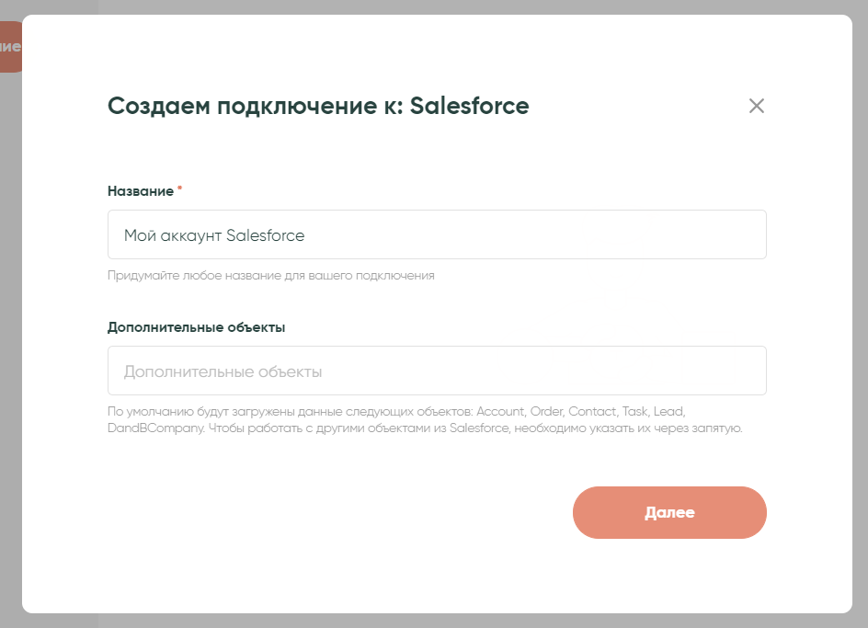Viewport: 868px width, 628px height.
Task: Click the hint Придумайте любое название для вашего подключения
Action: click(270, 275)
